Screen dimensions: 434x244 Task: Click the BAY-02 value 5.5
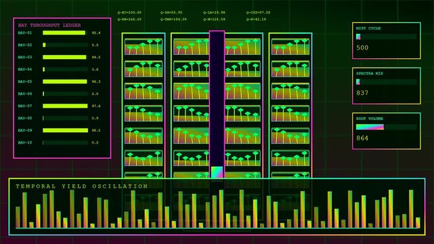click(x=95, y=45)
